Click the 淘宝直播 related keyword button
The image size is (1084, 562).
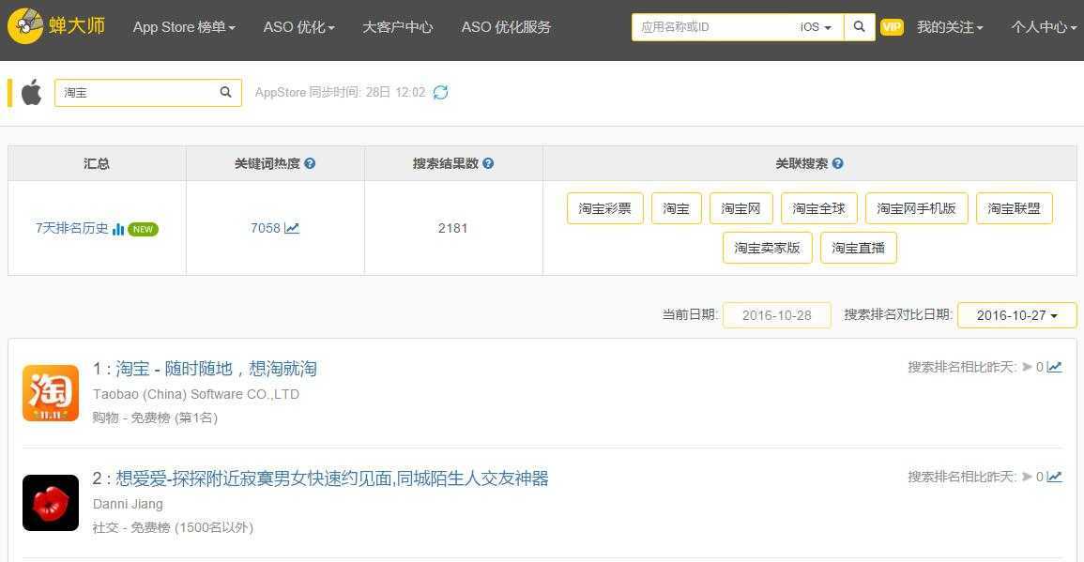tap(858, 249)
